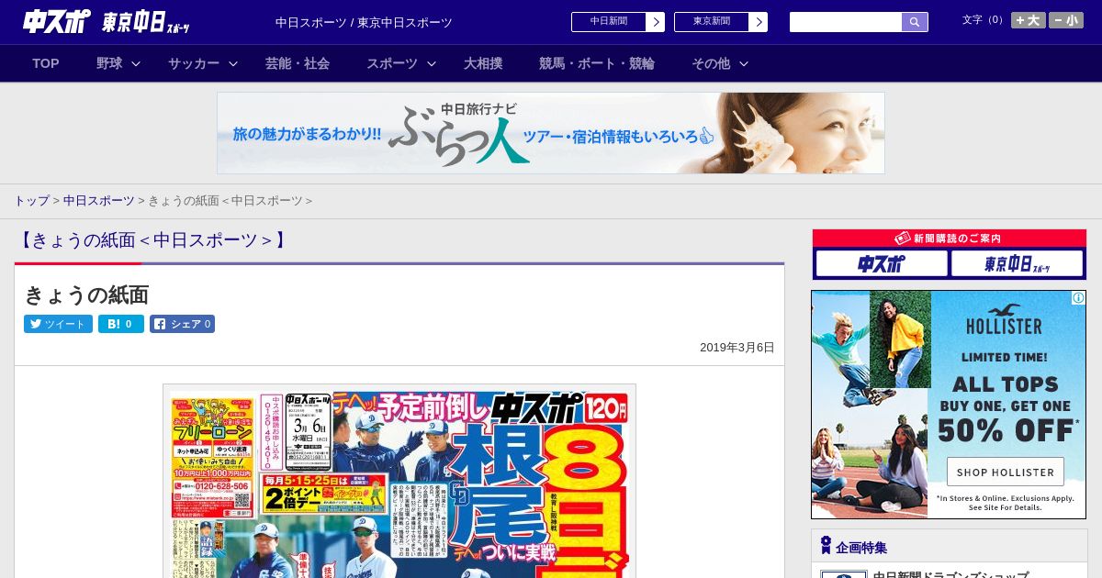Screen dimensions: 1102x578
Task: Click the きょうの紙面 article heading
Action: click(x=86, y=295)
